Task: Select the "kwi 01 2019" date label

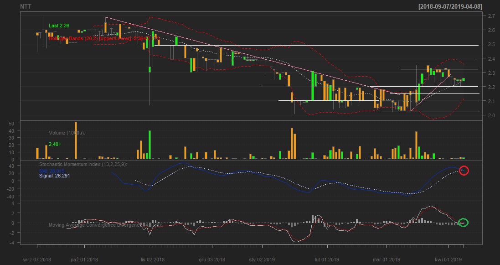Action: [448, 260]
